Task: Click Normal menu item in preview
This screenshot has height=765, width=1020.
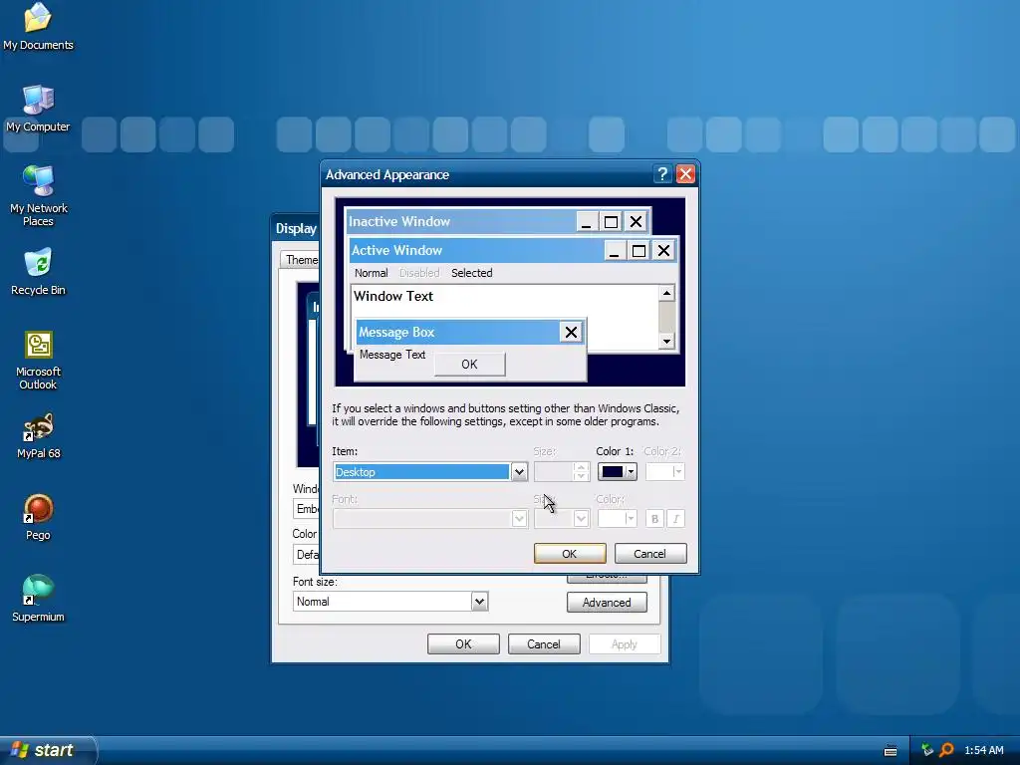Action: pyautogui.click(x=371, y=273)
